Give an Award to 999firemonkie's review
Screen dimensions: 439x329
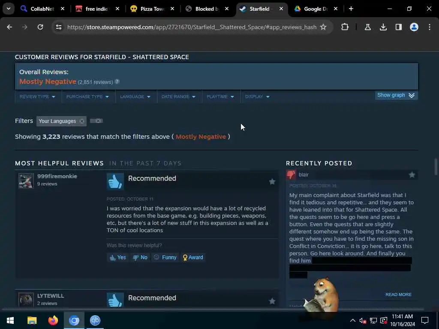point(193,257)
